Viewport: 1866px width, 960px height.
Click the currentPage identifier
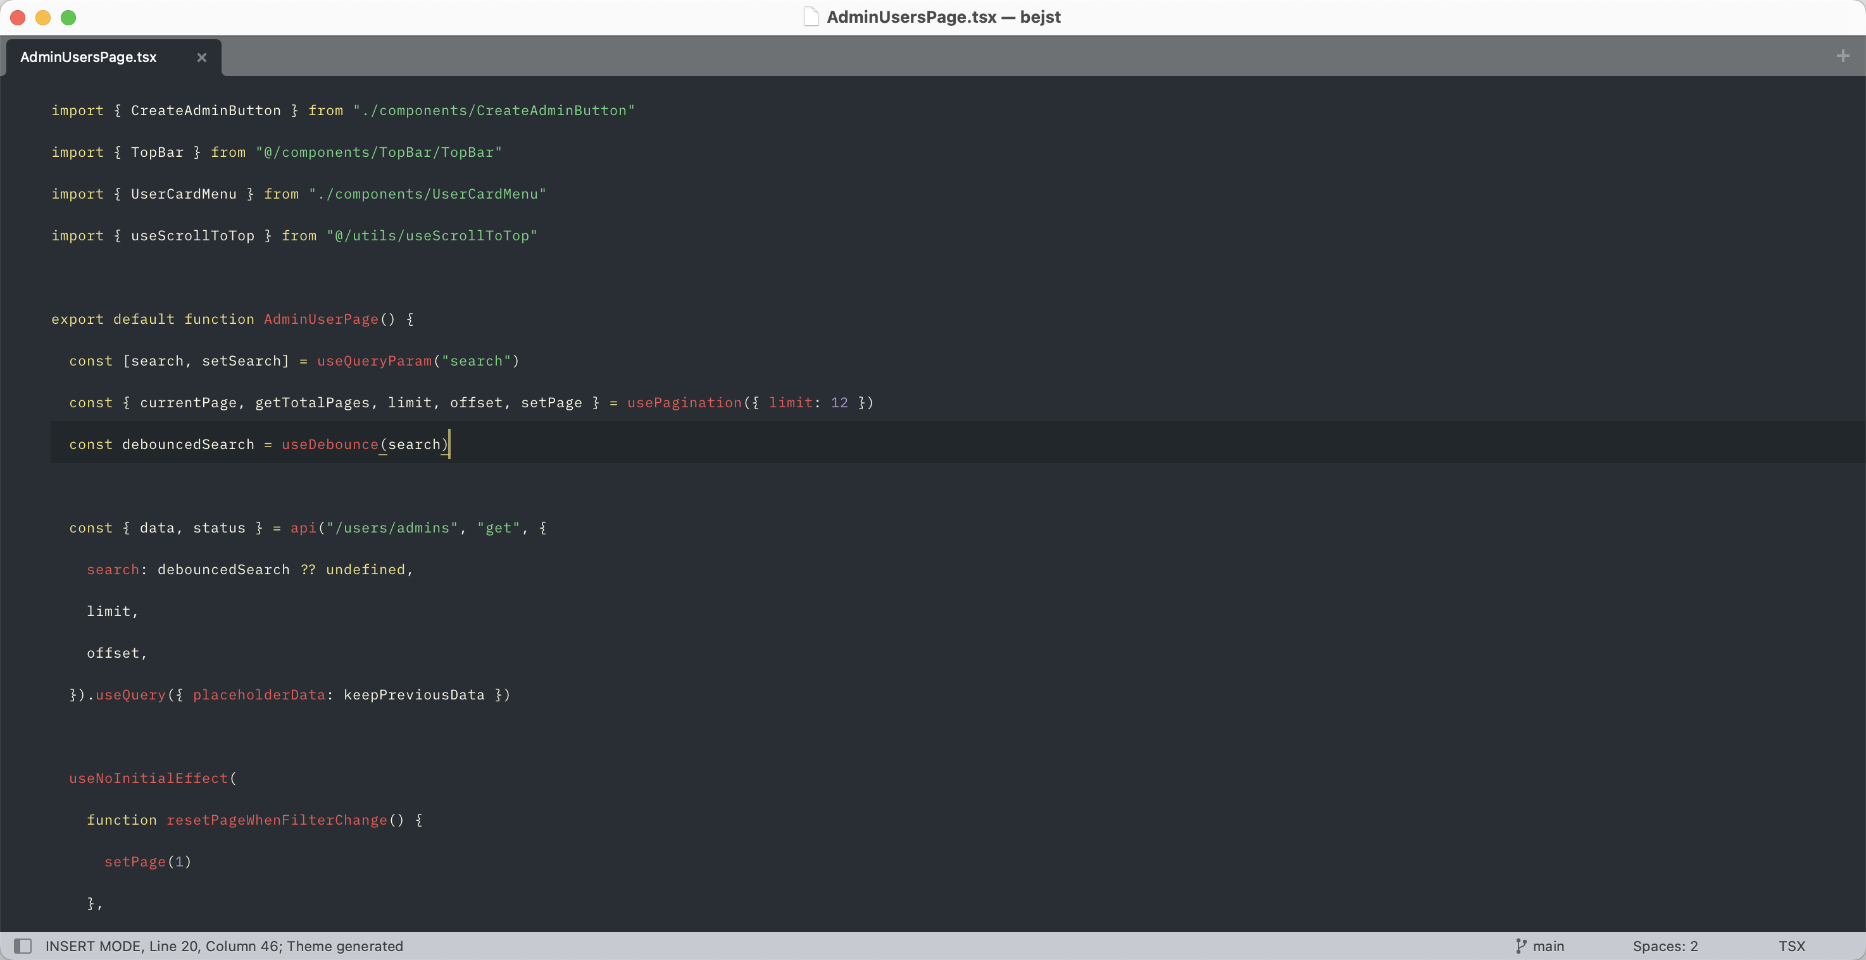[x=189, y=403]
